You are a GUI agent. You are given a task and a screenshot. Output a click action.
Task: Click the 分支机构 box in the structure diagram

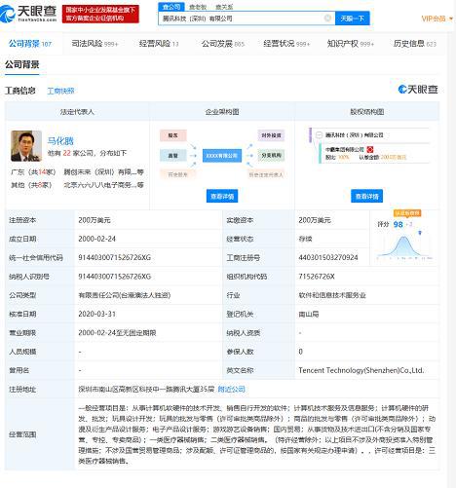(271, 156)
